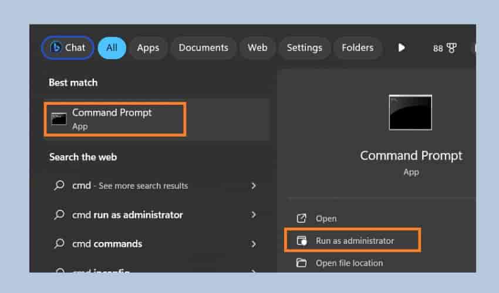499x293 pixels.
Task: Open Bing Chat filter
Action: coord(68,47)
